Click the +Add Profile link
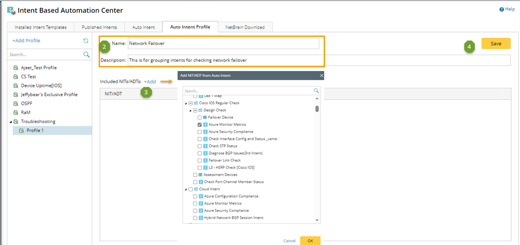The height and width of the screenshot is (245, 520). tap(26, 41)
